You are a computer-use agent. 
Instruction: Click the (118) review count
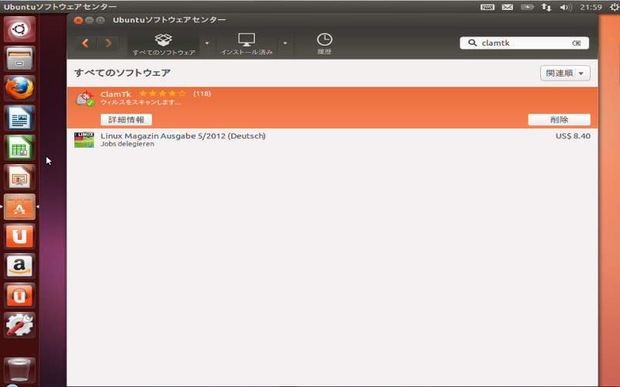[202, 94]
